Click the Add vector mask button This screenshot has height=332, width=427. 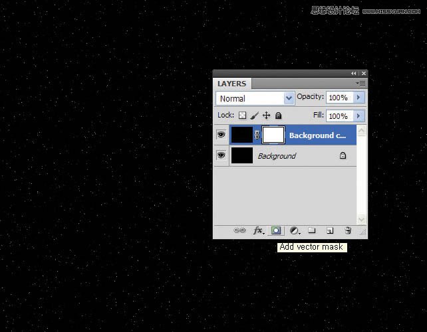pos(276,230)
